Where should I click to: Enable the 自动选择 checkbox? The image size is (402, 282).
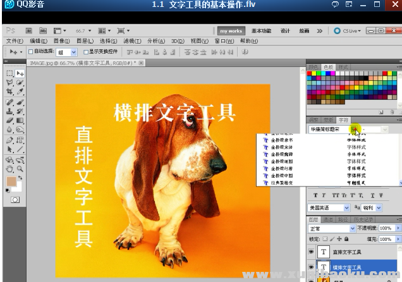32,52
